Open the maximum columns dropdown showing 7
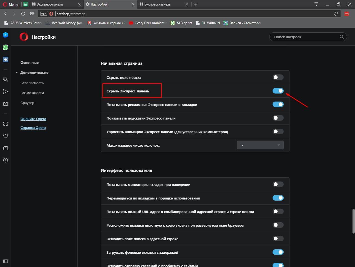The image size is (355, 267). (x=260, y=145)
